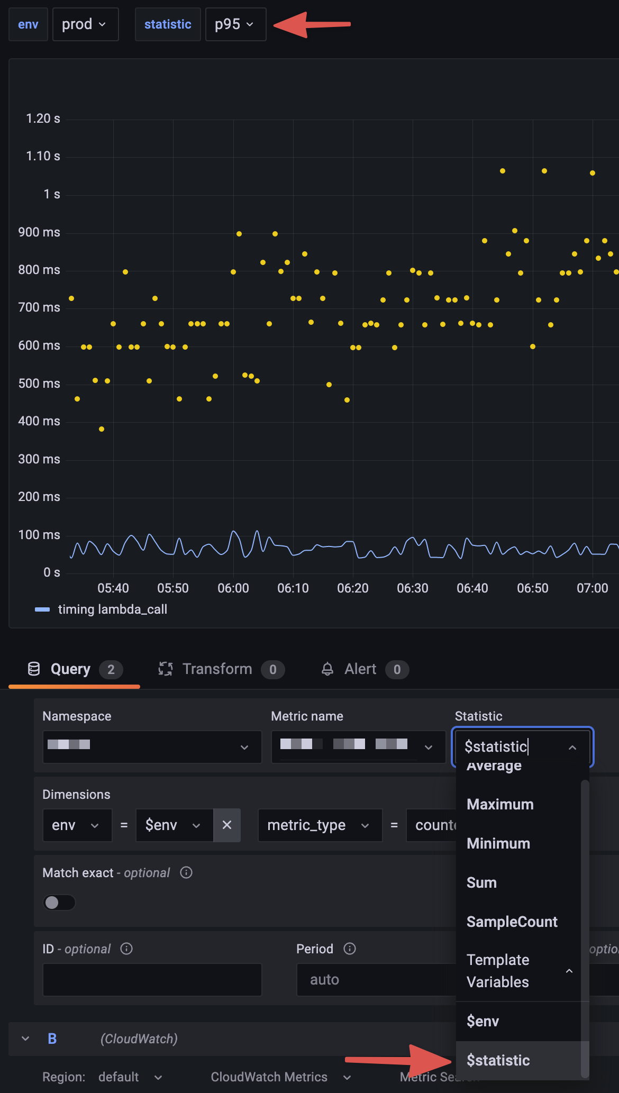
Task: Toggle the timing lambda_call legend series
Action: pos(113,609)
